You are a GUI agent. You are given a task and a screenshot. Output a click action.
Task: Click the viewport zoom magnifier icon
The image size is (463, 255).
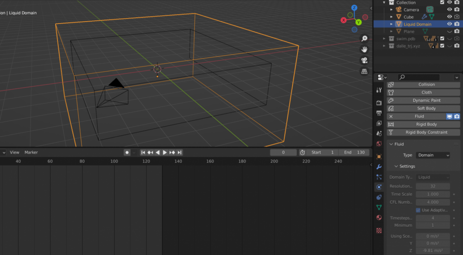pyautogui.click(x=364, y=38)
